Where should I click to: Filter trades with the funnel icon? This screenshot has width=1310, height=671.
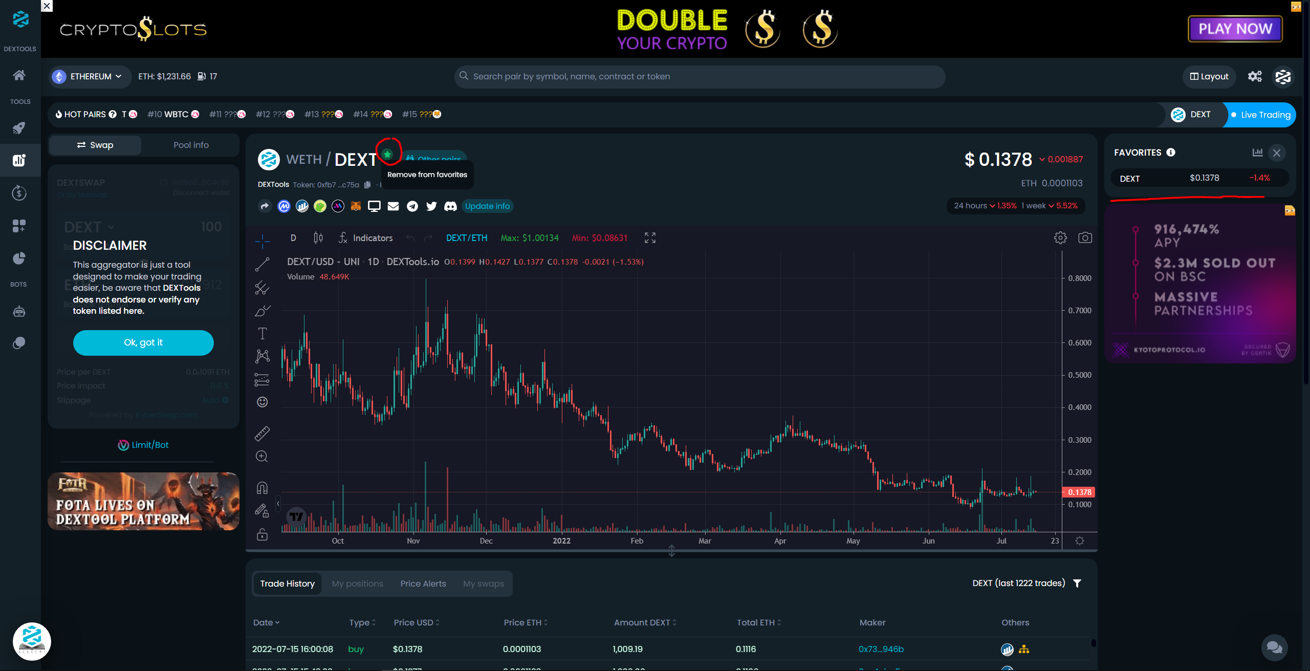pos(1077,583)
